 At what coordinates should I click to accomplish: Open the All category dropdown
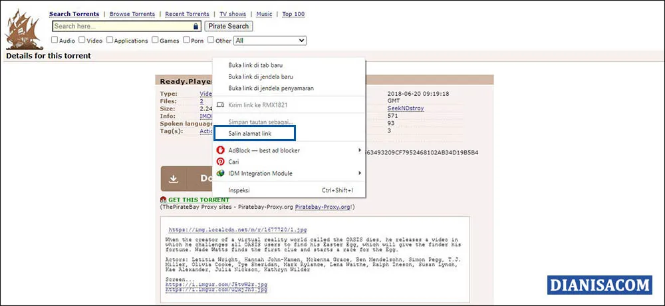click(270, 41)
